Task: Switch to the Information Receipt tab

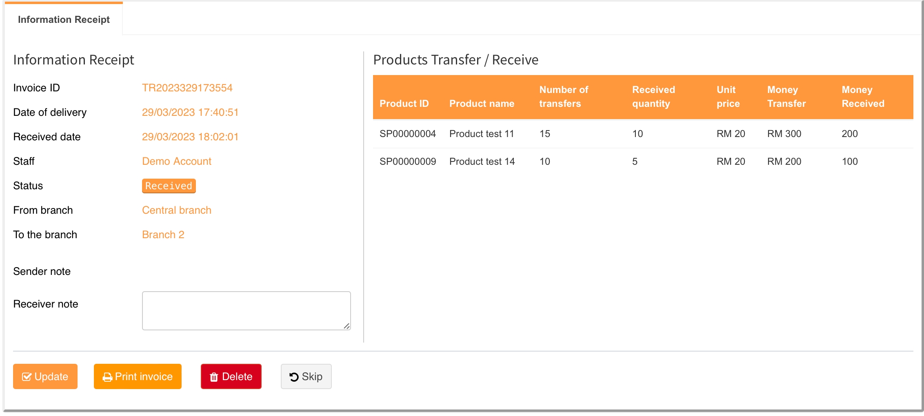Action: point(64,20)
